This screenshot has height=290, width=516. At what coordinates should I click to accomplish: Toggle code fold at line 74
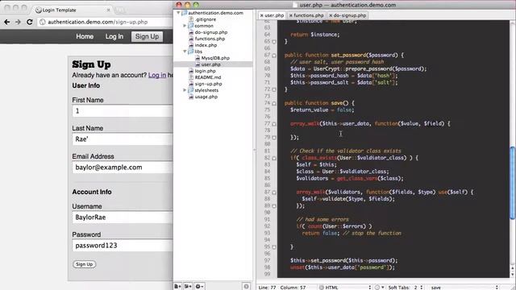pyautogui.click(x=274, y=104)
